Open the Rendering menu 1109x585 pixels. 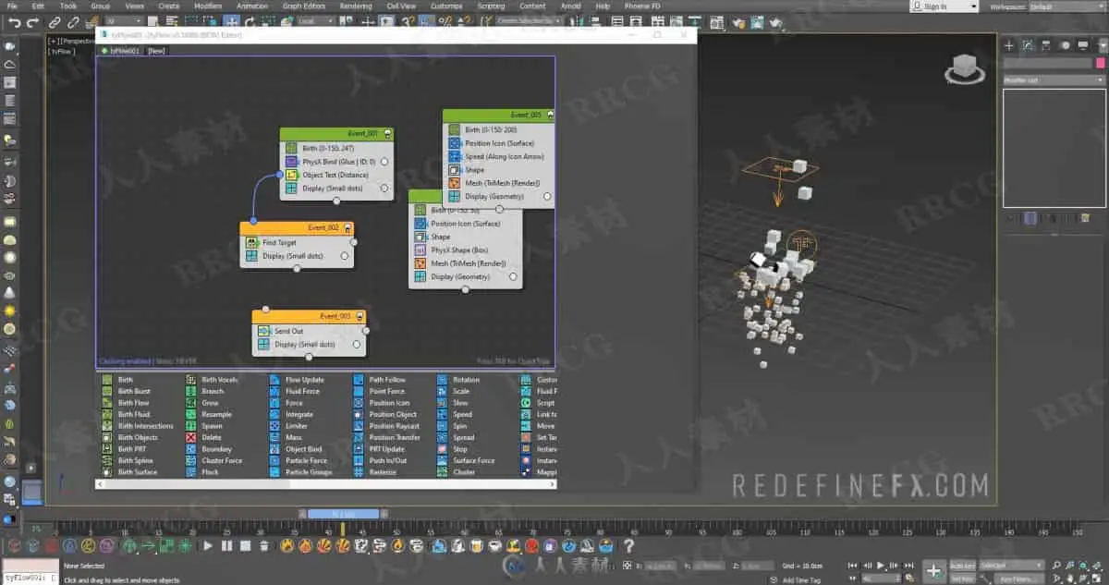point(356,6)
